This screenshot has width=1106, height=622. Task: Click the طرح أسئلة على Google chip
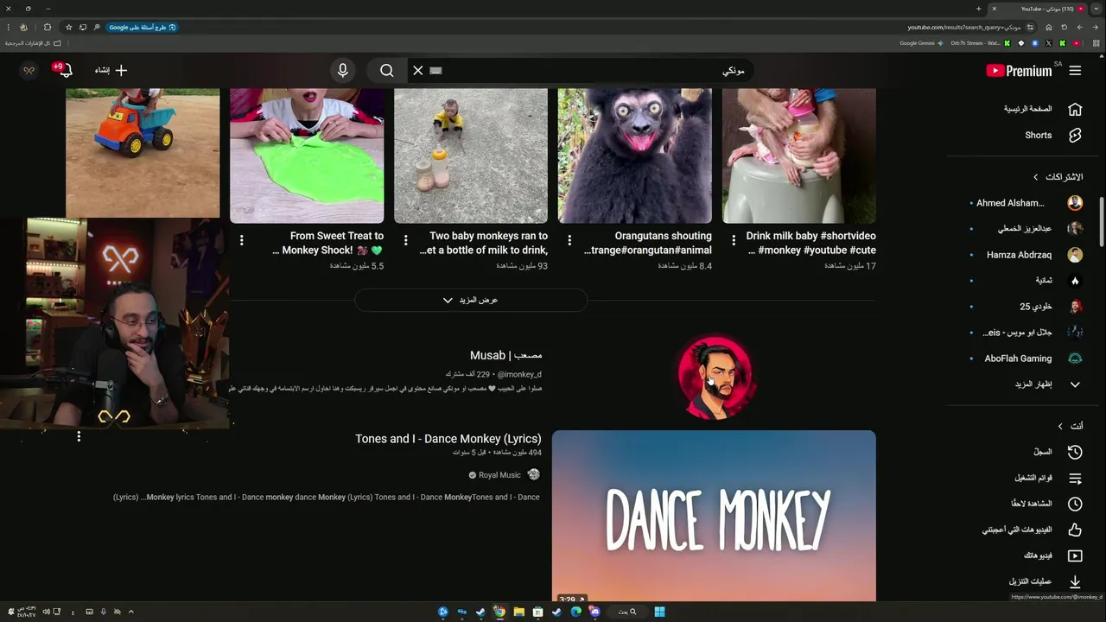(143, 27)
